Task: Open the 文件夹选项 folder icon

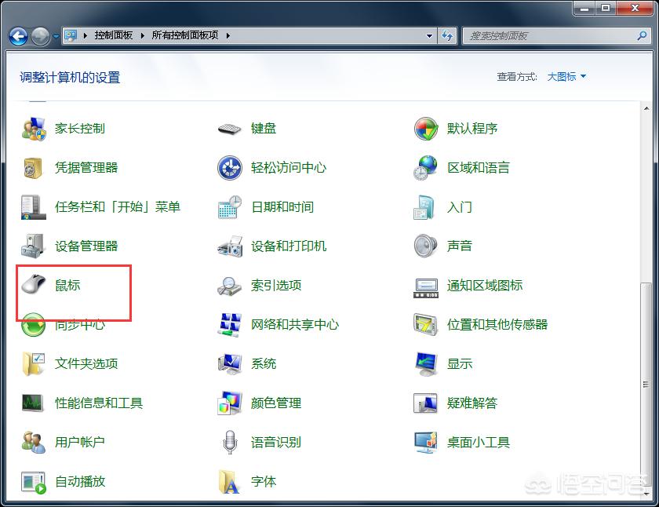Action: coord(34,363)
